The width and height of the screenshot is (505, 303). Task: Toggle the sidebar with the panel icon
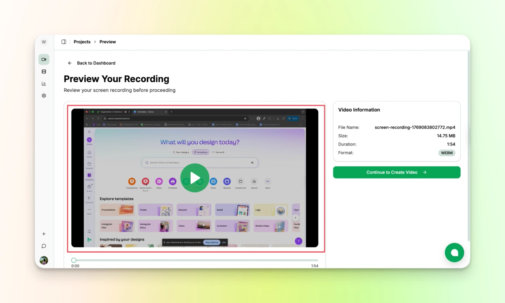tap(64, 41)
